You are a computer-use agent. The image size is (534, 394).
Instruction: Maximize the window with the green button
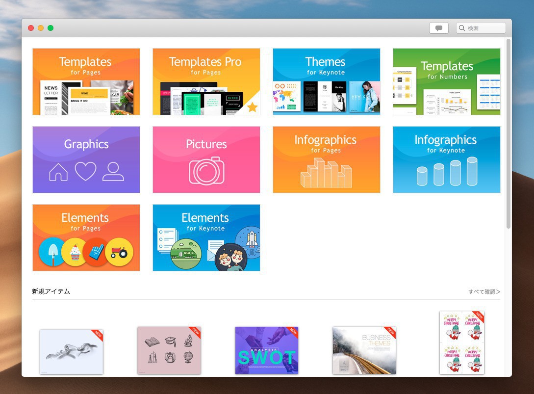coord(51,28)
